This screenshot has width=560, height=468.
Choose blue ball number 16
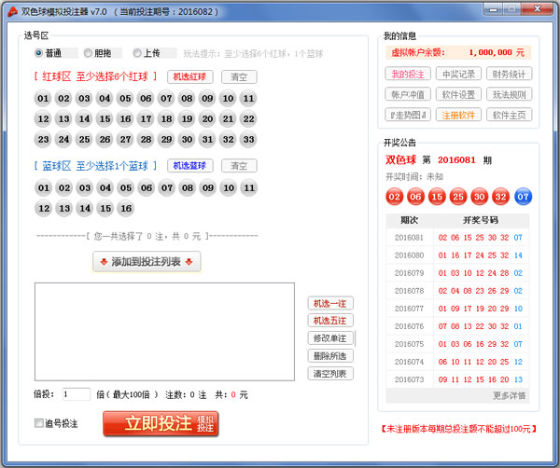[x=125, y=209]
